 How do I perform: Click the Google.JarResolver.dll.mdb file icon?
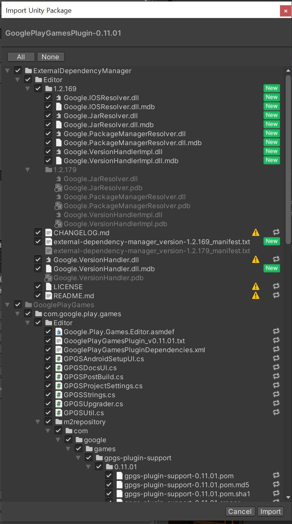pyautogui.click(x=58, y=125)
